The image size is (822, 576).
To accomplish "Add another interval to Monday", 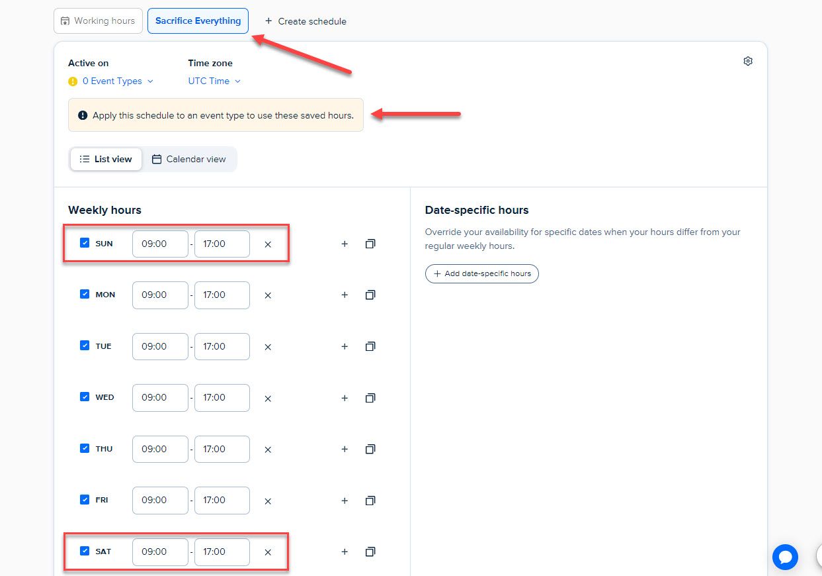I will coord(345,295).
